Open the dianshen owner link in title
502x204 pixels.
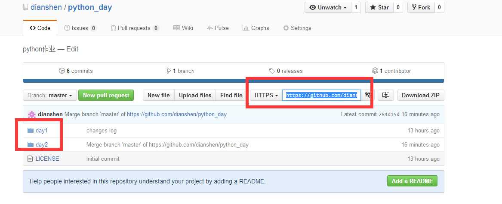(x=46, y=7)
